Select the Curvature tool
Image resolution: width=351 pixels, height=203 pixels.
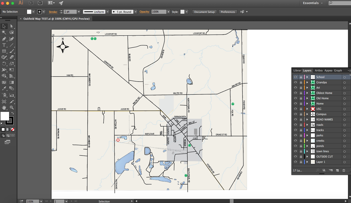(12, 39)
